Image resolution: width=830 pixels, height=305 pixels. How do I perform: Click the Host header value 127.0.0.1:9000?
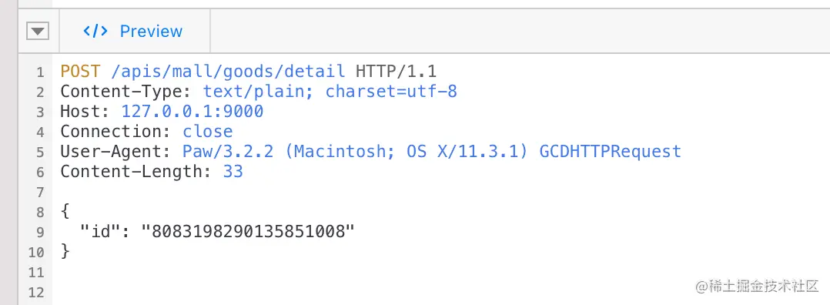192,111
